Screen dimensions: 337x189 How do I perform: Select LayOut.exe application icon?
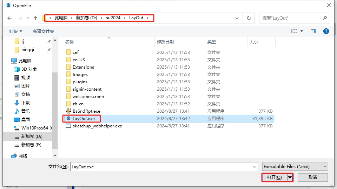68,118
